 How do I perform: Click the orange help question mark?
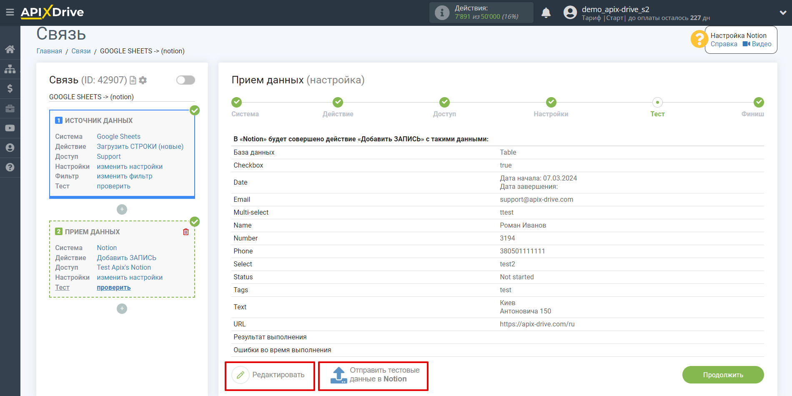699,40
